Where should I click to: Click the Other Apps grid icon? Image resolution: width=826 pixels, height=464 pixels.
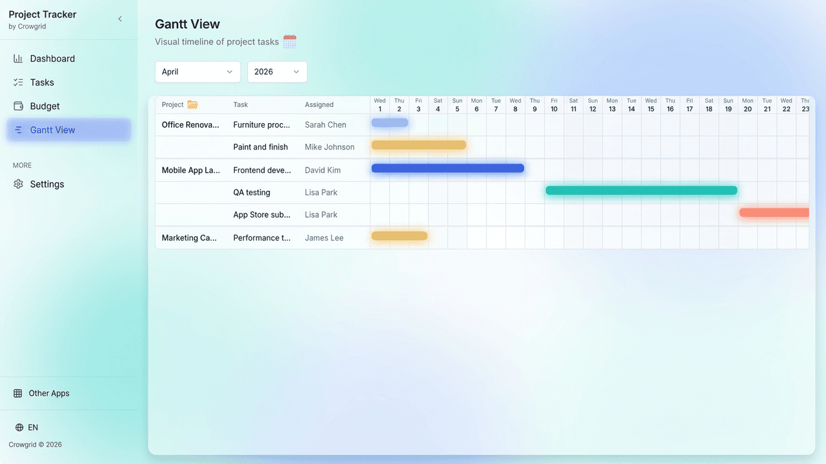click(x=17, y=393)
